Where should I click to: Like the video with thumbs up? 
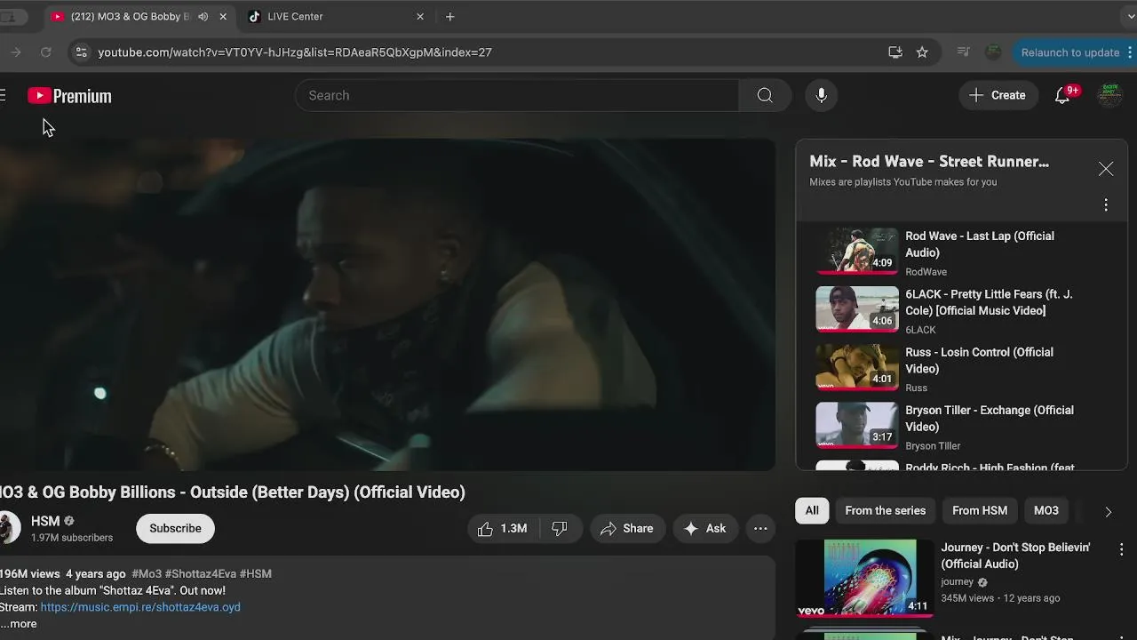(502, 528)
